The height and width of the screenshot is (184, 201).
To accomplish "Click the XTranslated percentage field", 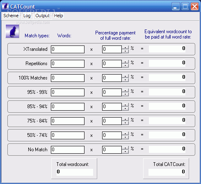I will (112, 49).
